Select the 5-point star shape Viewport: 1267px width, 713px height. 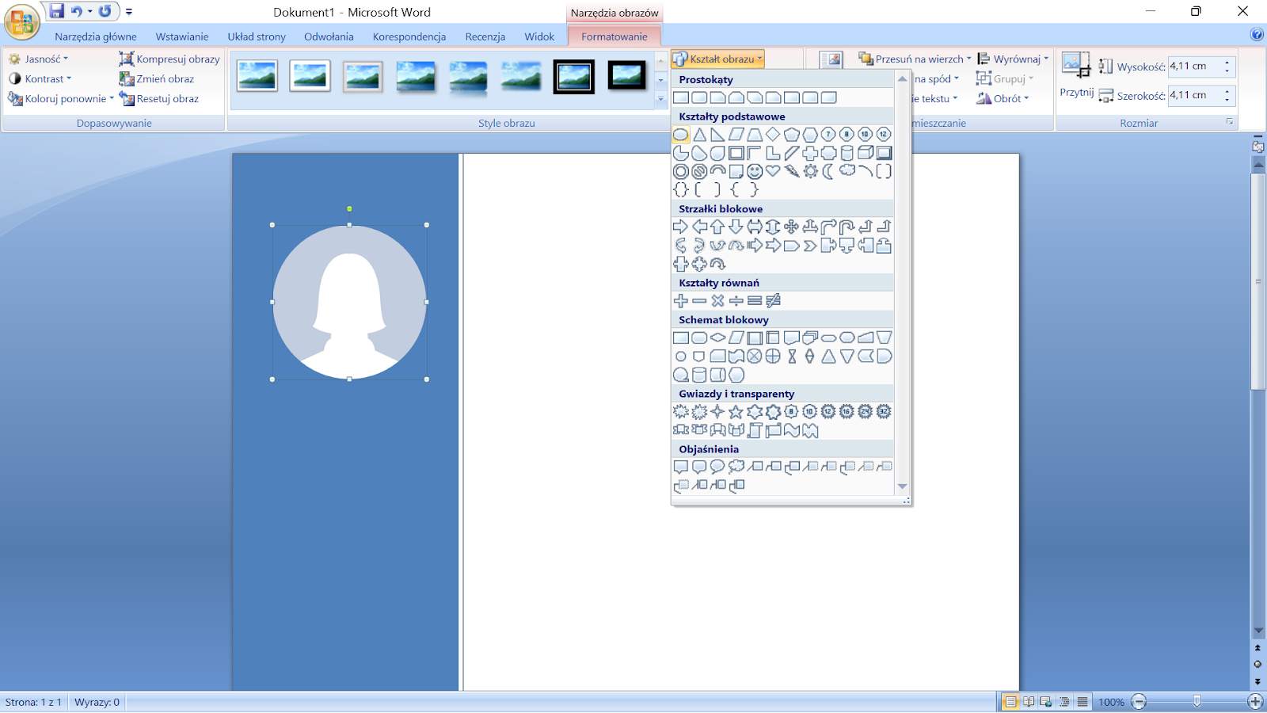[736, 412]
